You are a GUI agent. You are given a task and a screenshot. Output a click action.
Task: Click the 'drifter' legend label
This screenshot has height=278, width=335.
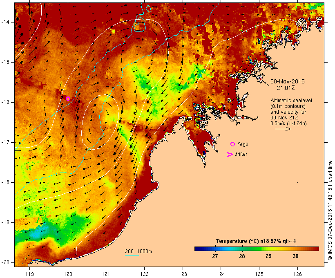241,154
